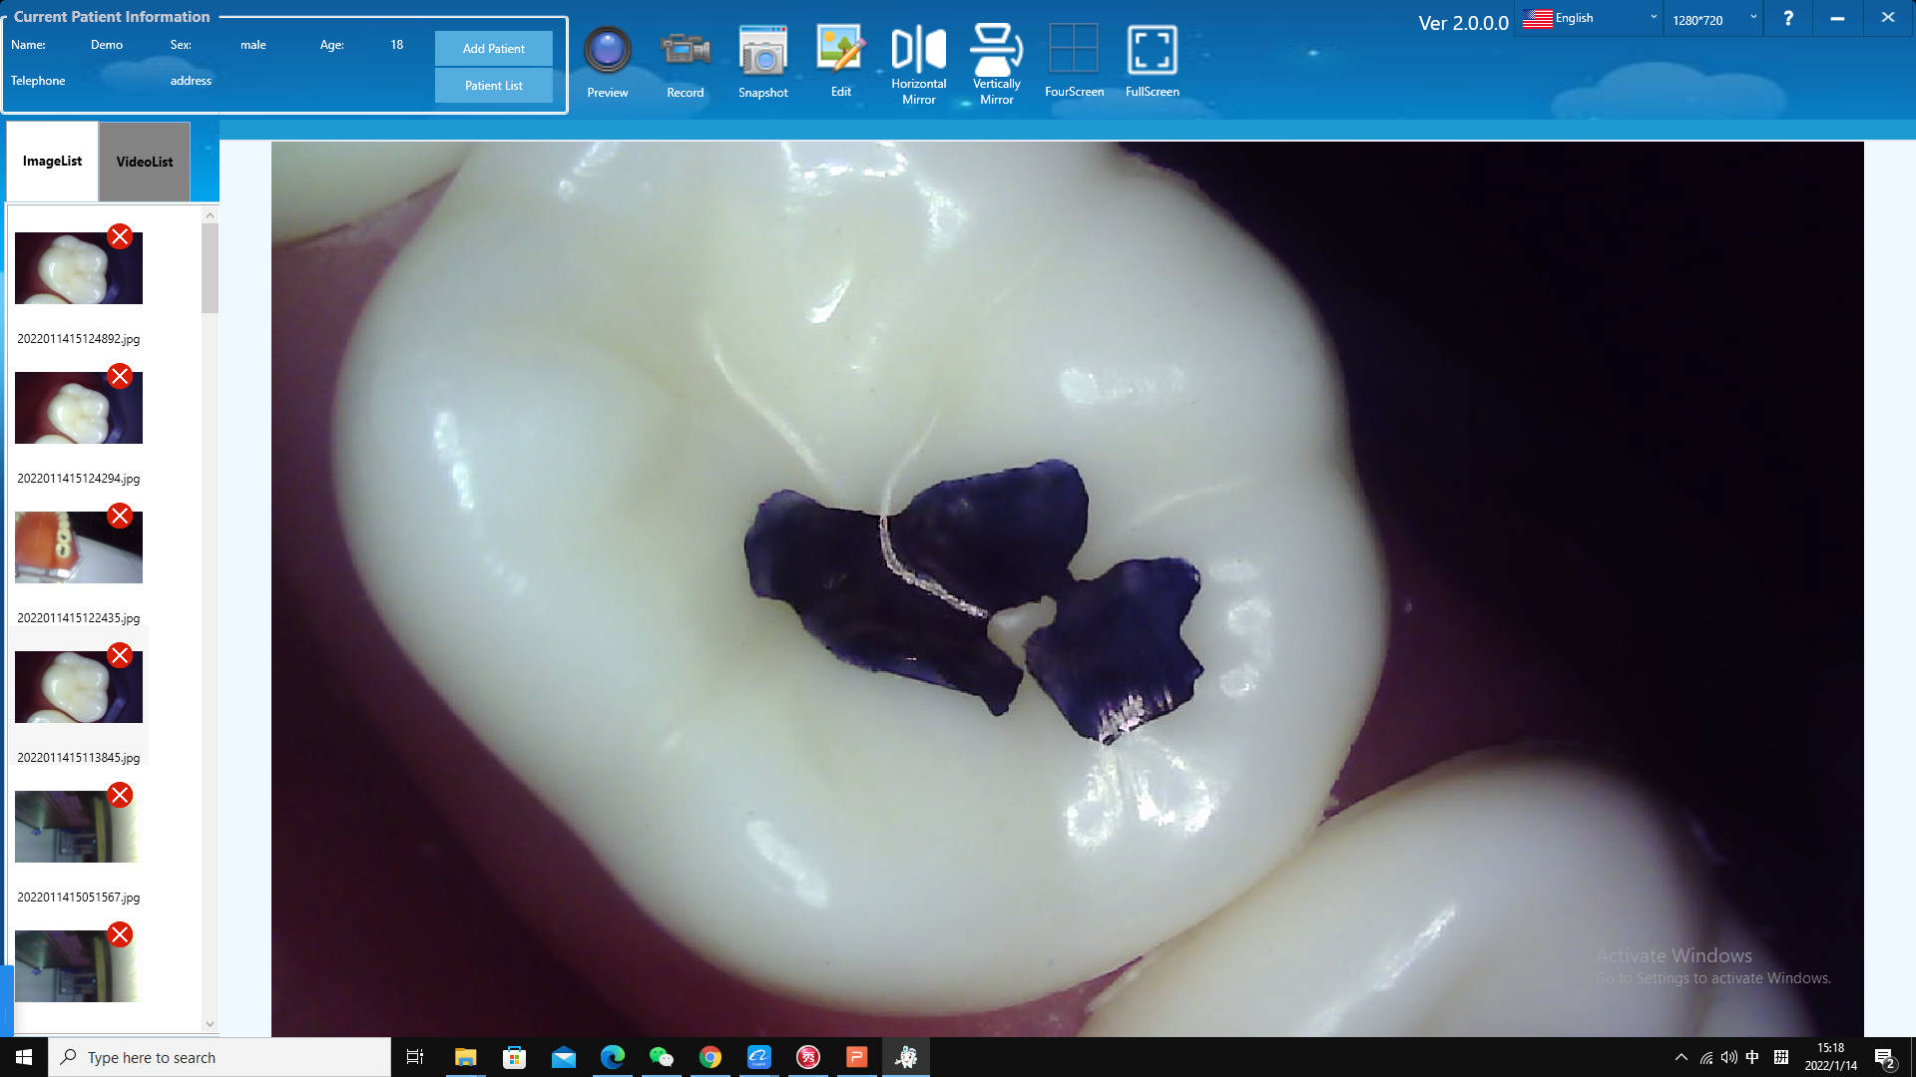Image resolution: width=1916 pixels, height=1077 pixels.
Task: Delete image 2022011415124892.jpg with red X
Action: tap(120, 236)
